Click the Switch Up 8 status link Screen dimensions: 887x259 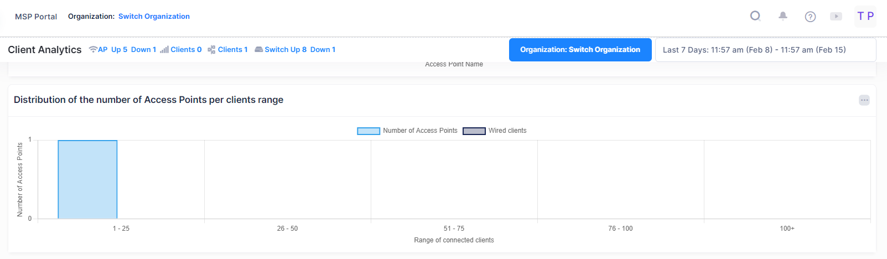[286, 50]
